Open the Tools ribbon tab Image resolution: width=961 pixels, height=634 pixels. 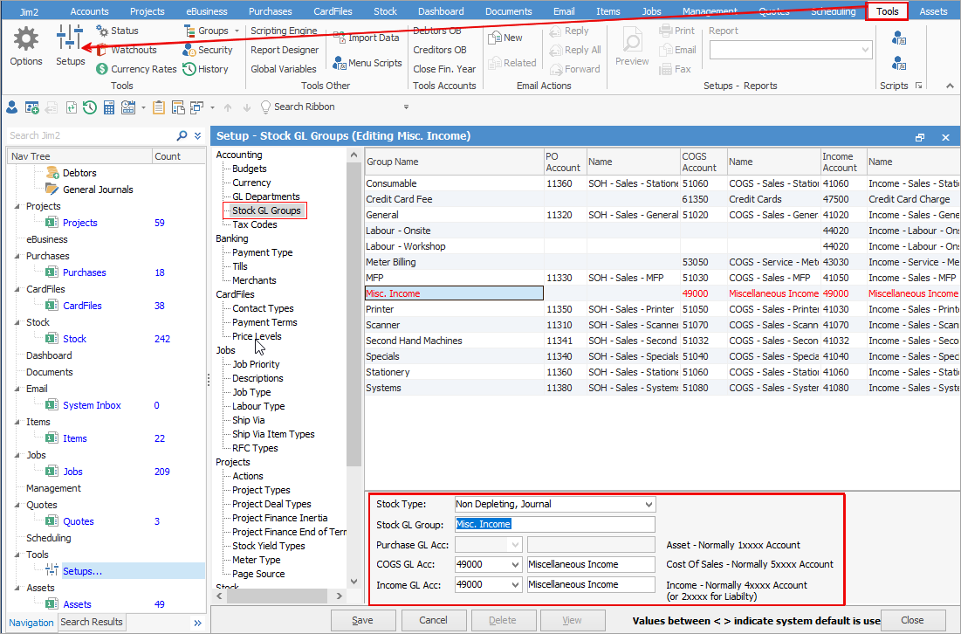point(887,11)
